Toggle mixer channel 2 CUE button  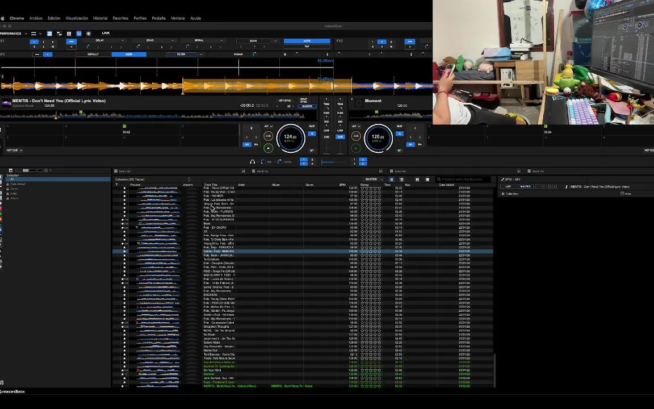click(x=341, y=137)
